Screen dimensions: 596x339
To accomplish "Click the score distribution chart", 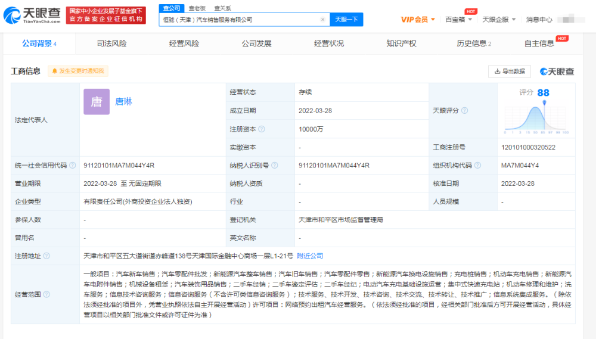I will tap(536, 118).
